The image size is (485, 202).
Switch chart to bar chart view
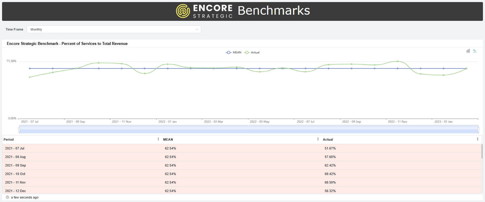468,51
